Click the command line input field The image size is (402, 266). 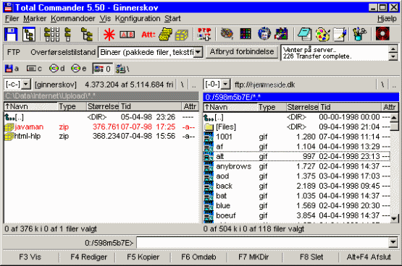coord(262,242)
